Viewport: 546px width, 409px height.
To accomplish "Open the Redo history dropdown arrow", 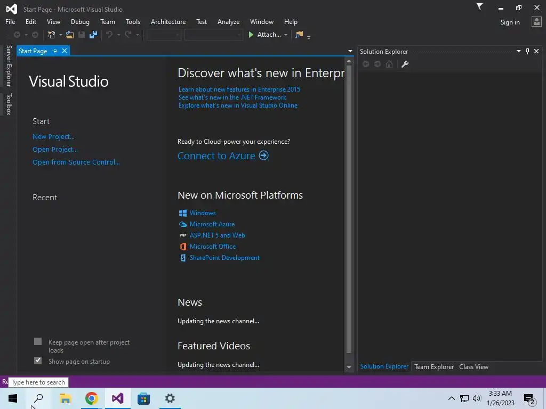I will tap(138, 35).
